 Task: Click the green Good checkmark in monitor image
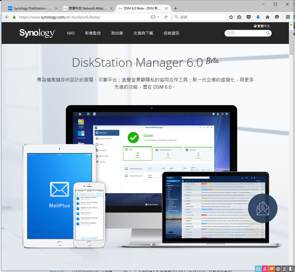pos(133,137)
